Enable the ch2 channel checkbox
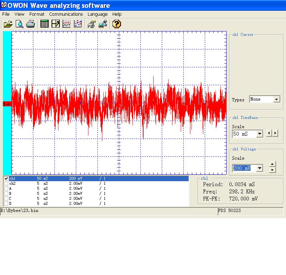Screen dimensions: 286x275 tap(6, 183)
